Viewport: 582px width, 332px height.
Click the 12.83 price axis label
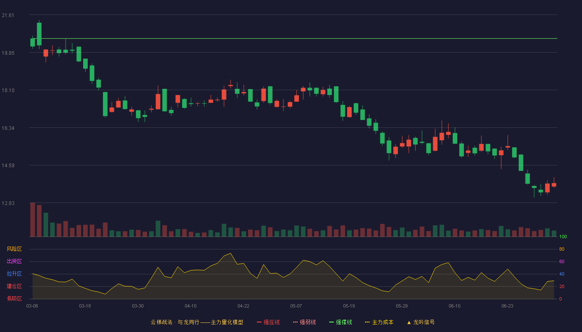click(8, 203)
